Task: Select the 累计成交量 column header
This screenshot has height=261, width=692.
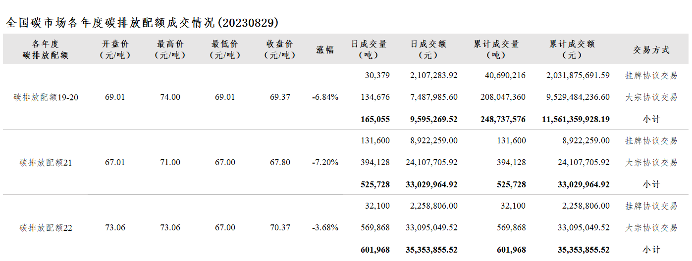Action: pos(496,49)
